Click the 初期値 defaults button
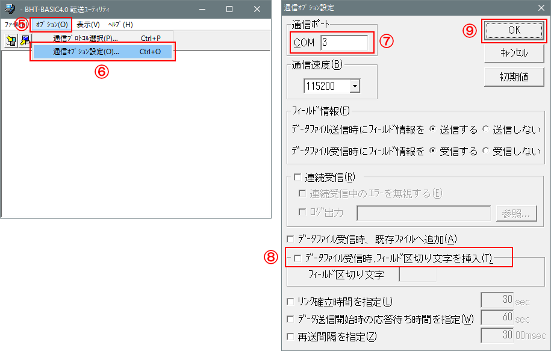551x351 pixels. click(514, 76)
